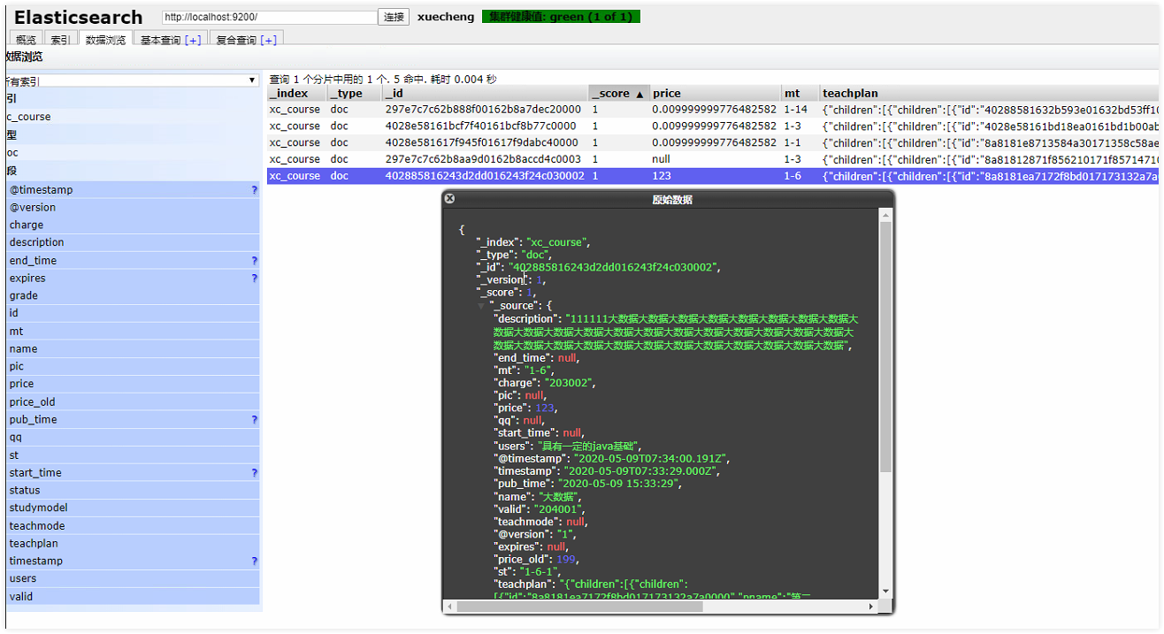Select row with id 4028e581617f945f01617f9dabc40000
This screenshot has height=634, width=1164.
coord(713,142)
